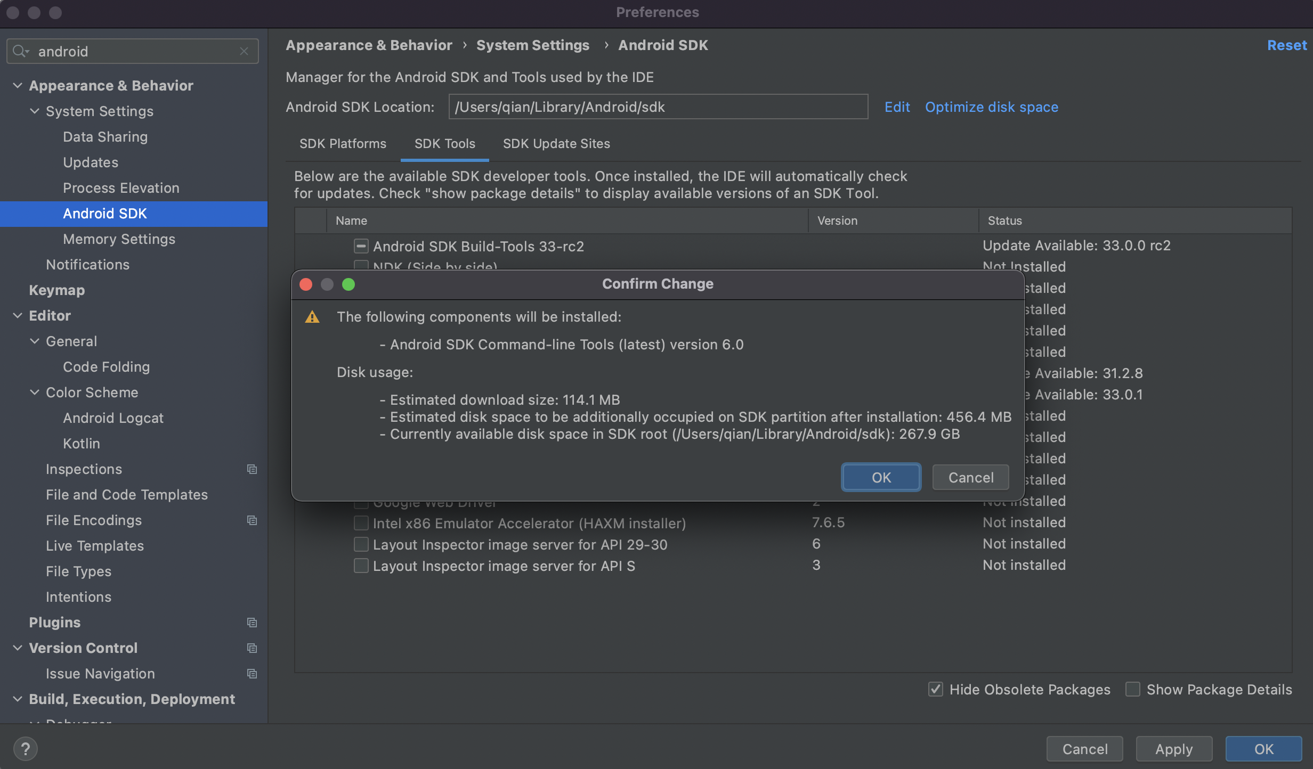
Task: Collapse the Appearance & Behavior tree node
Action: (18, 86)
